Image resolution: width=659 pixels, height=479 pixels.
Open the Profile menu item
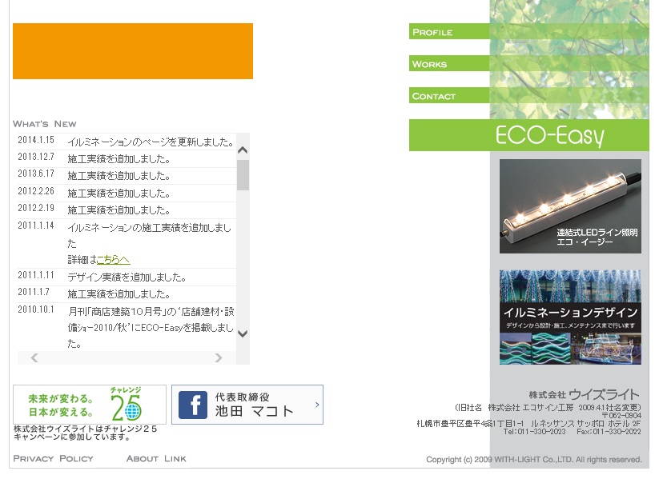(x=449, y=31)
